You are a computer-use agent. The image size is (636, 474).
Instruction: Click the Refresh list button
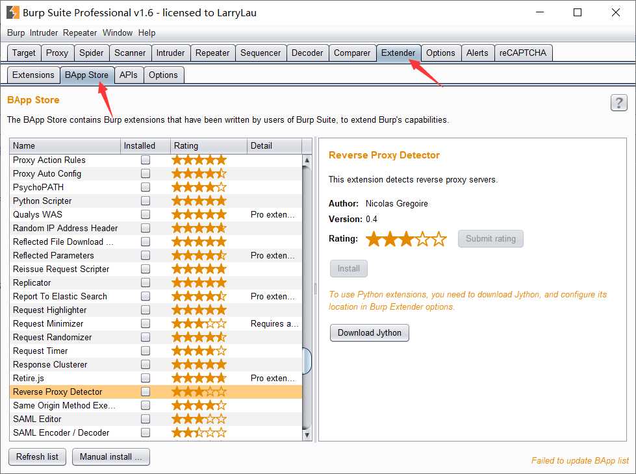tap(37, 457)
